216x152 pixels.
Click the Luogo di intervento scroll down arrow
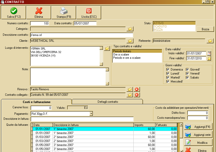click(101, 64)
